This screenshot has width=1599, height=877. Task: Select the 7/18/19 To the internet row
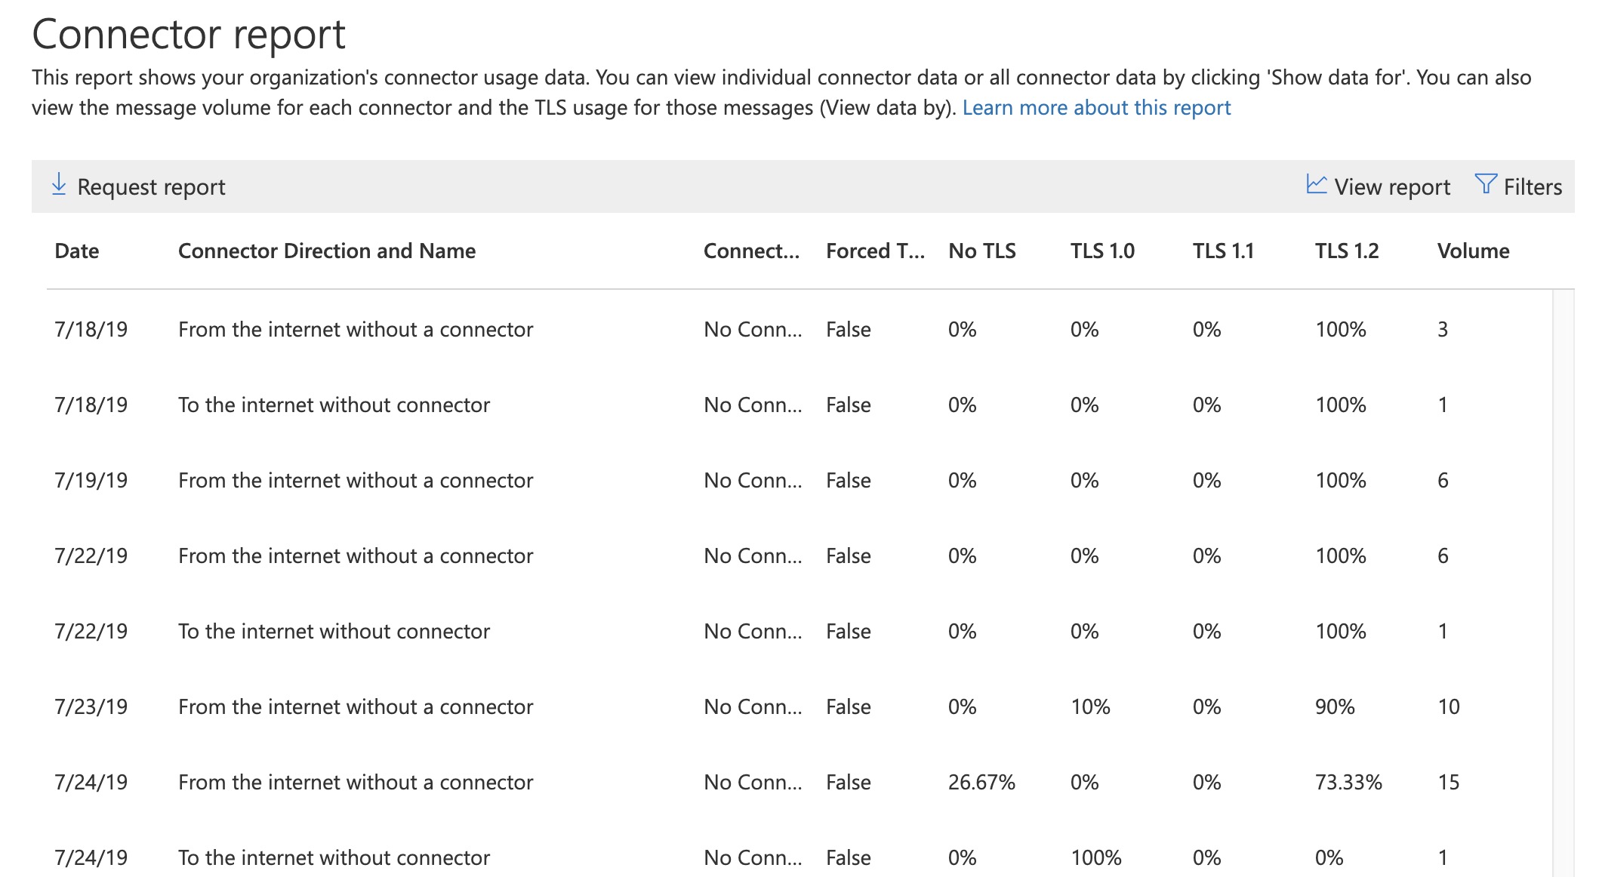pyautogui.click(x=334, y=405)
